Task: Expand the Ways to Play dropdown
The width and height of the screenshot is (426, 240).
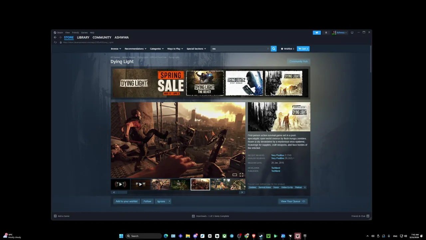Action: click(x=175, y=49)
